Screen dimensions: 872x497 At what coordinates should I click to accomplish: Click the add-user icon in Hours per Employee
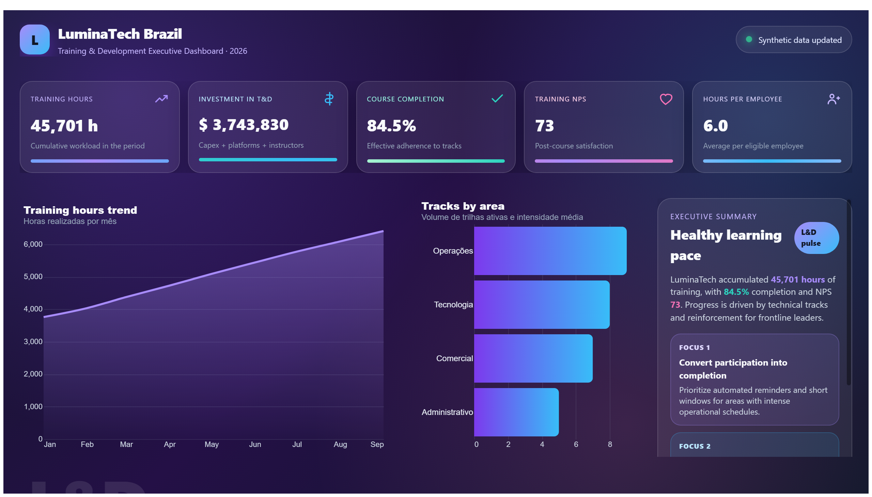click(x=834, y=99)
